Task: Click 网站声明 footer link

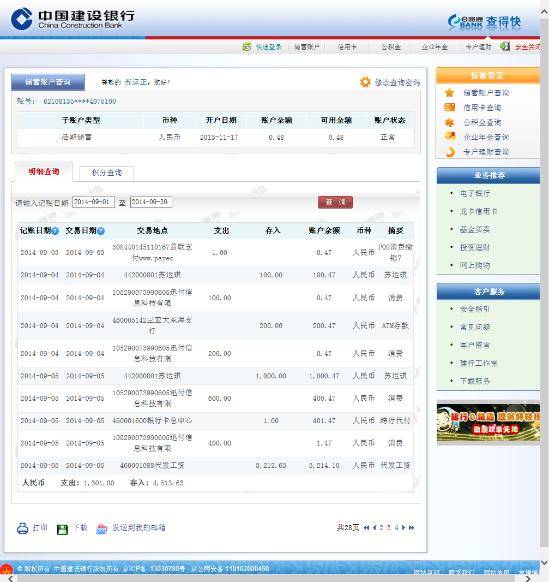Action: tap(426, 572)
